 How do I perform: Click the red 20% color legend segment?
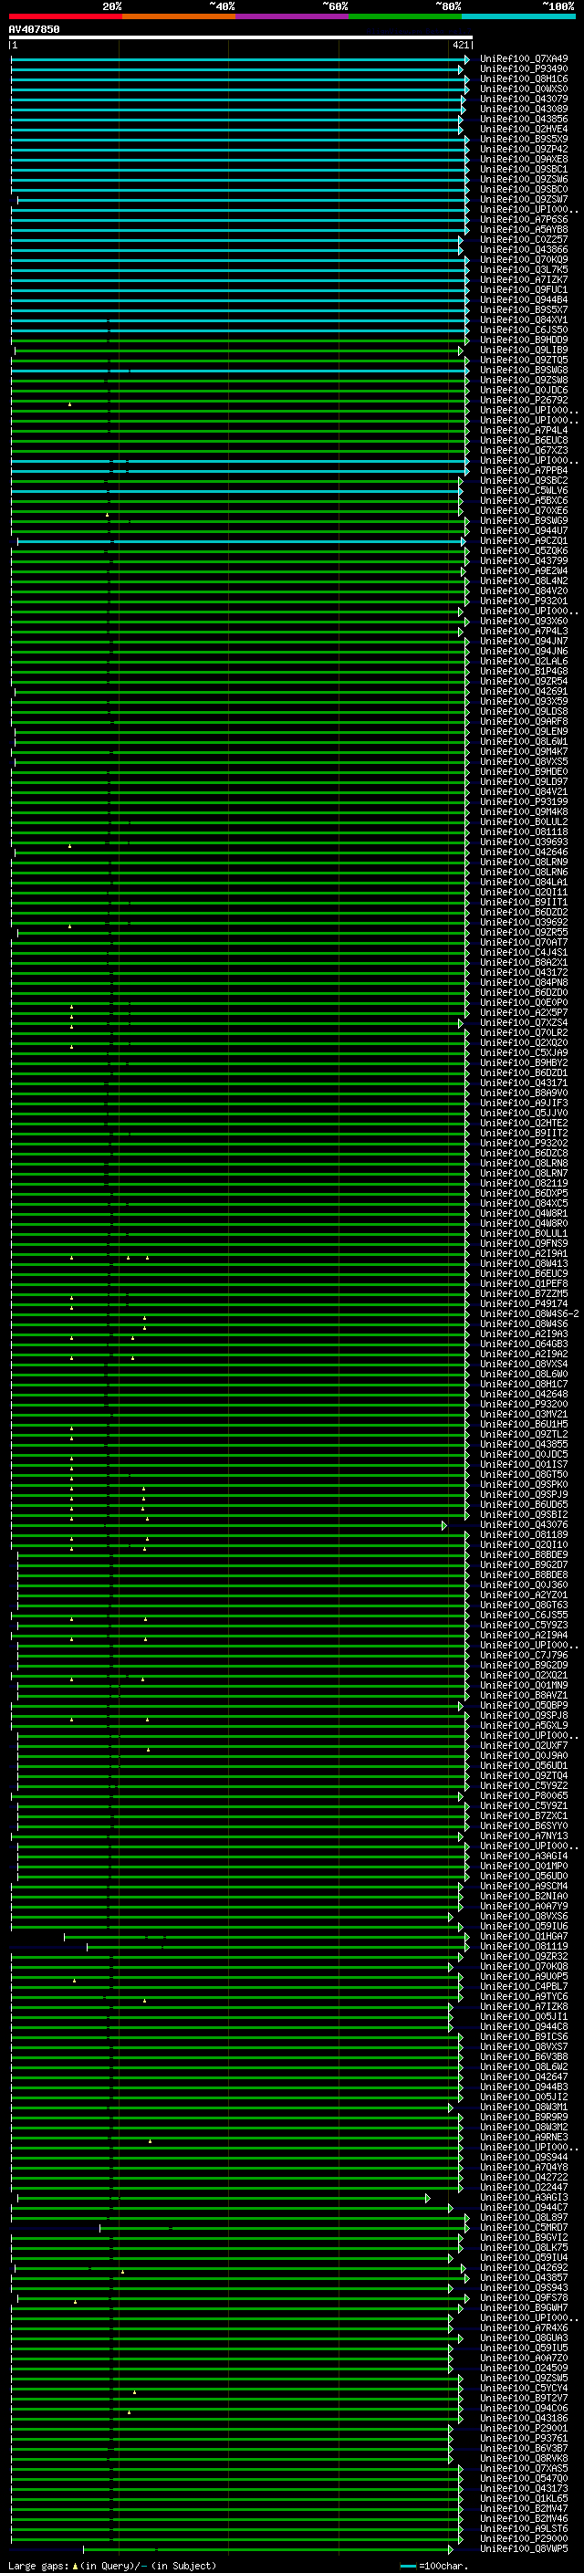click(x=65, y=16)
